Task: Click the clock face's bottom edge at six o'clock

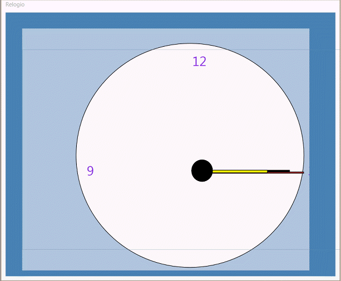Action: point(190,266)
